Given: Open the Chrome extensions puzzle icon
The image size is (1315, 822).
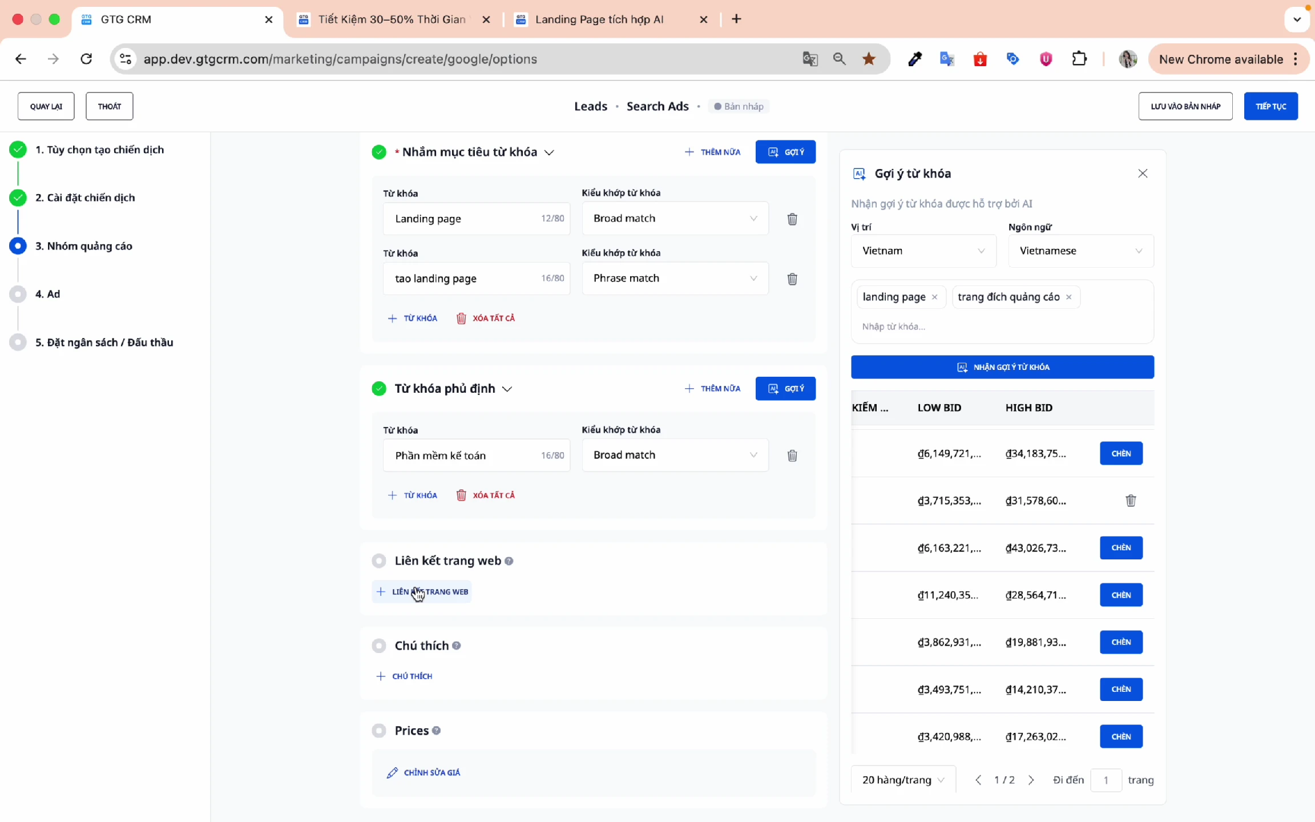Looking at the screenshot, I should tap(1079, 59).
